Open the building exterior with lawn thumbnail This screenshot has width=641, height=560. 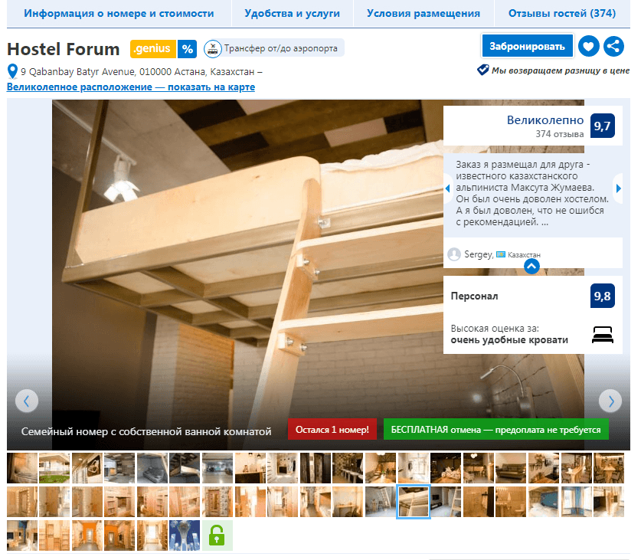(54, 468)
